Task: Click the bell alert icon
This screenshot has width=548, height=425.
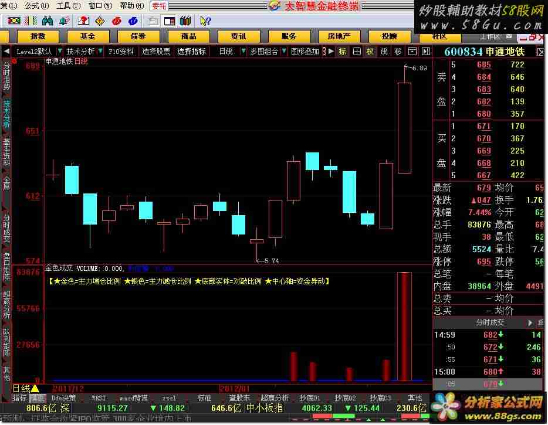Action: click(x=64, y=21)
